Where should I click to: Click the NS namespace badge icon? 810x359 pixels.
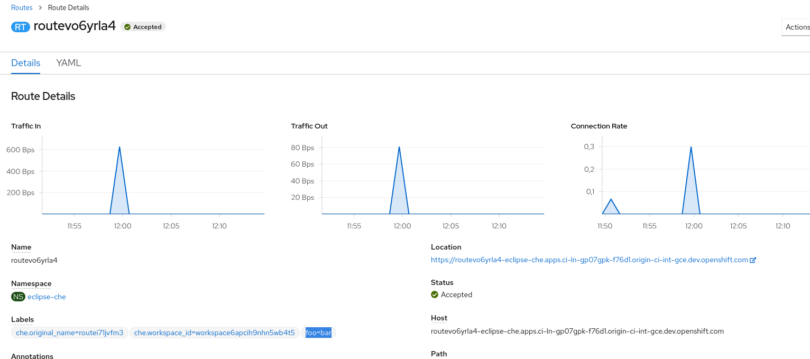18,297
